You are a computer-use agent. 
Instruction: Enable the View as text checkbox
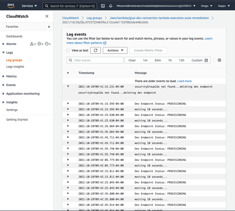coord(68,50)
